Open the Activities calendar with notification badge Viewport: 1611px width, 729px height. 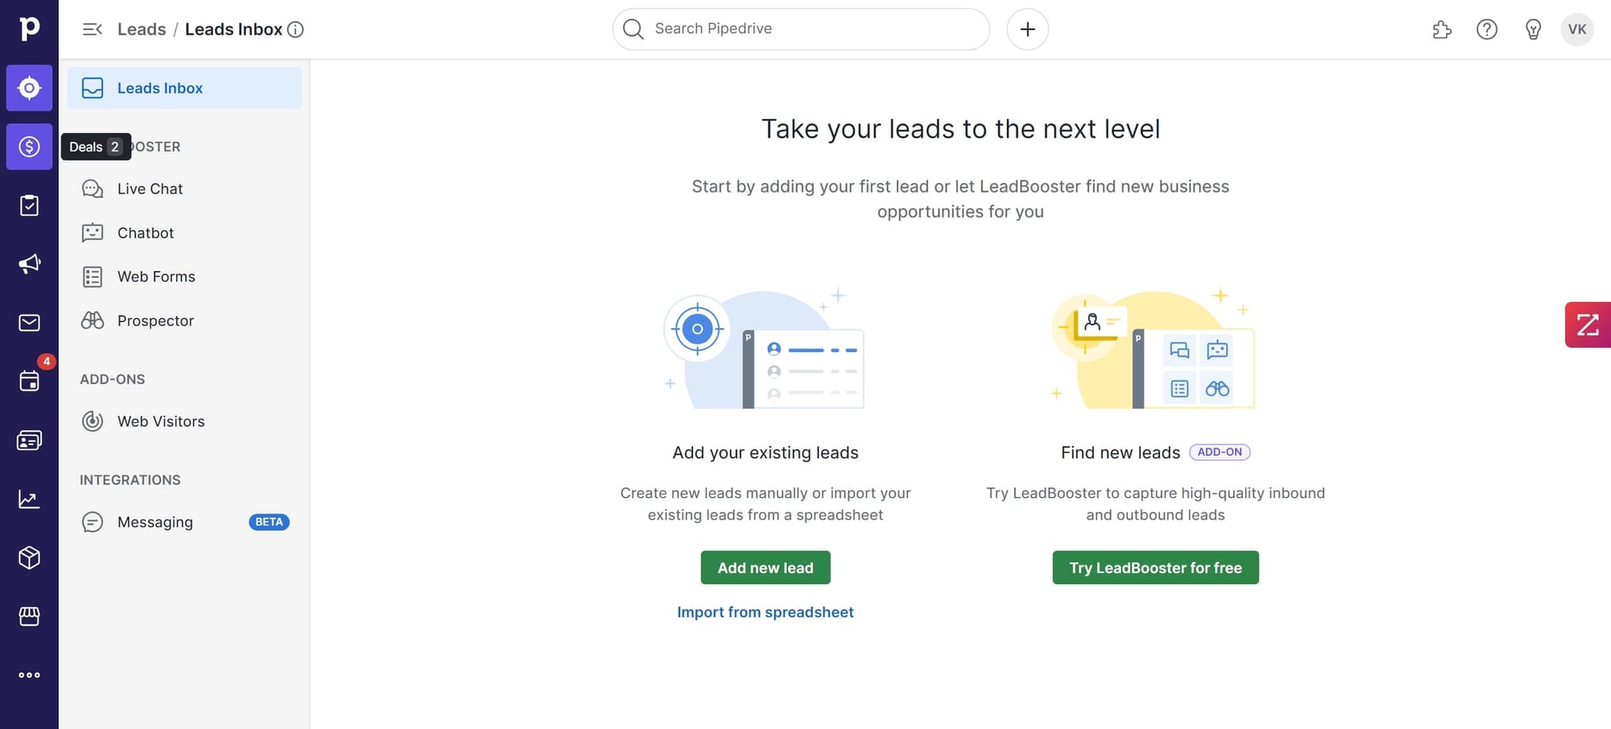(29, 381)
